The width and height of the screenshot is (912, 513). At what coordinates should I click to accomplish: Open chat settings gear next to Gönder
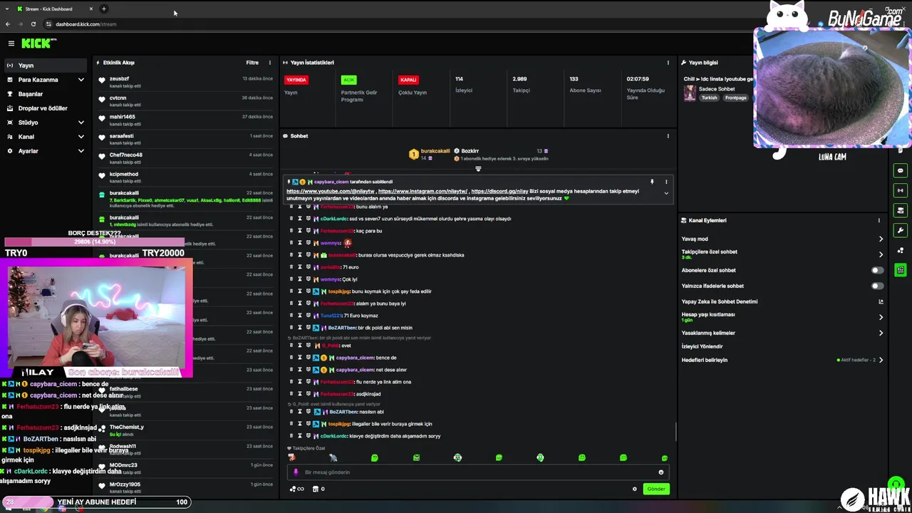click(635, 489)
